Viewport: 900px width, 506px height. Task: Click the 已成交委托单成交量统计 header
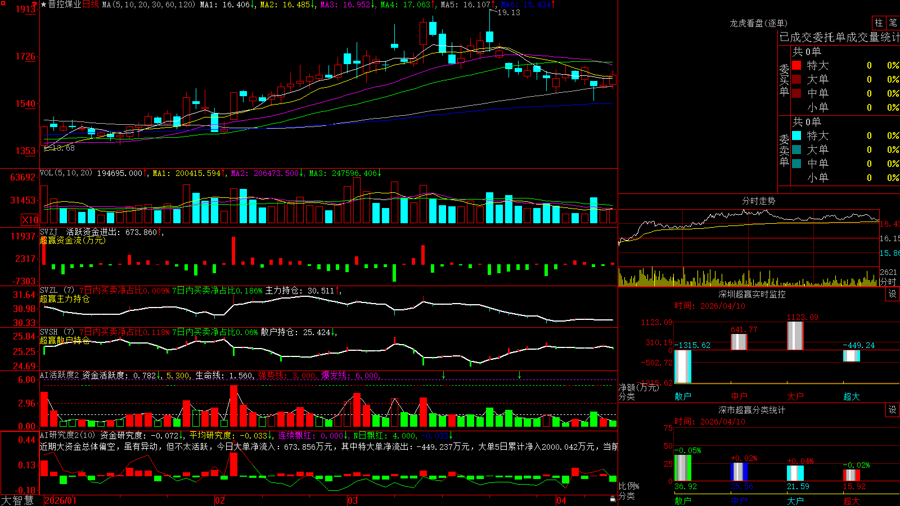tap(839, 37)
